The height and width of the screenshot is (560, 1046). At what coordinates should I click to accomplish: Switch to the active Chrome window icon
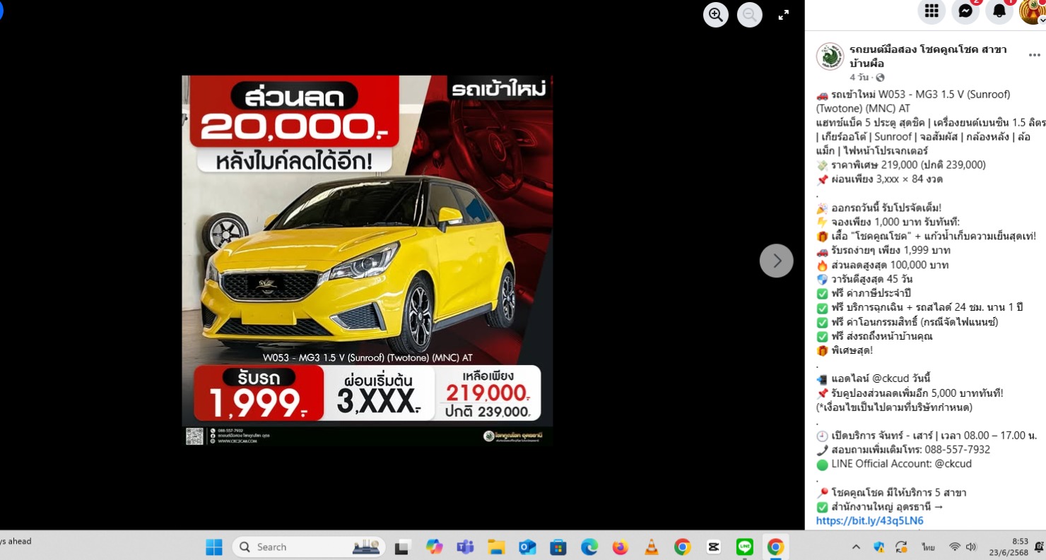(x=775, y=547)
